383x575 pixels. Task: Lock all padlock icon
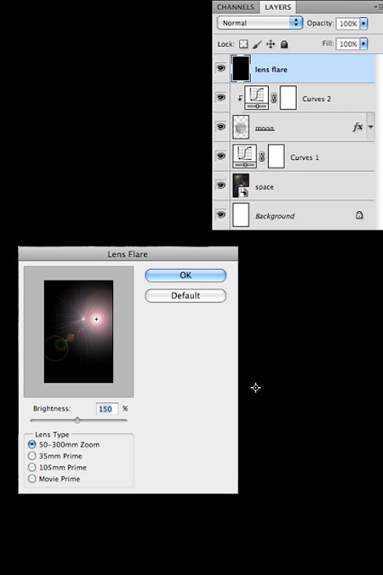284,44
